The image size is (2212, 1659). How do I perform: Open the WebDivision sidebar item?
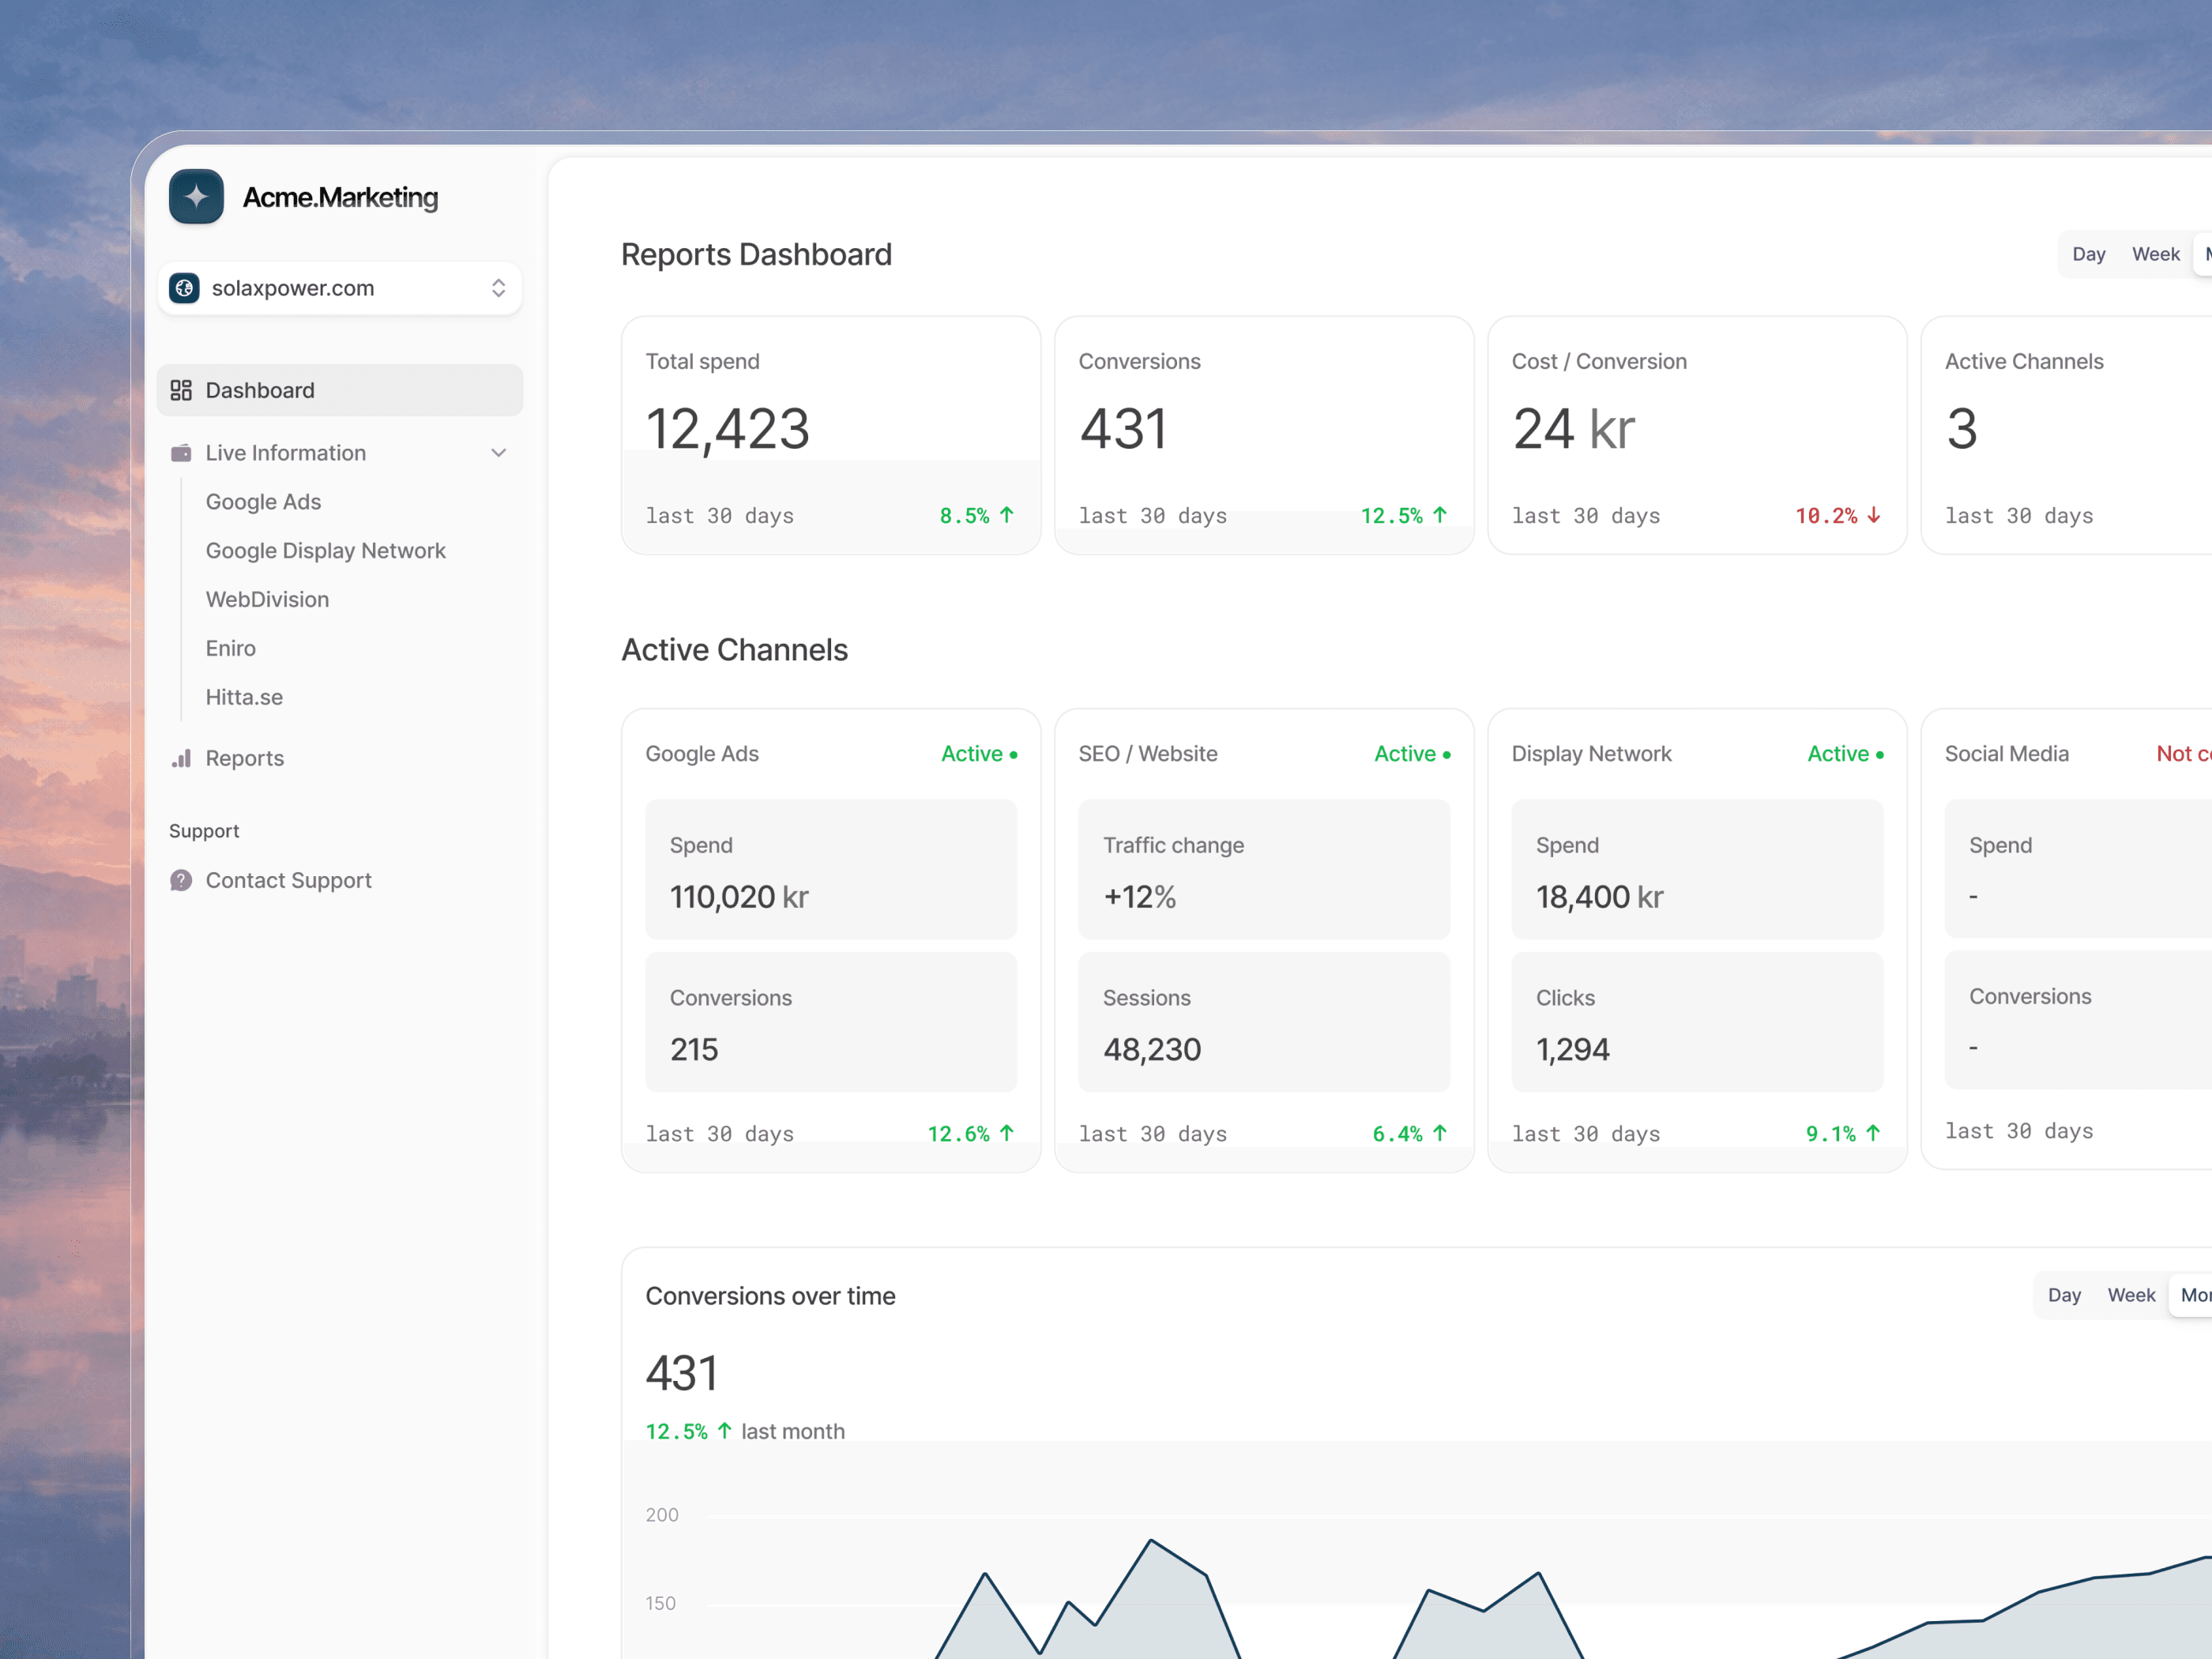click(x=267, y=599)
